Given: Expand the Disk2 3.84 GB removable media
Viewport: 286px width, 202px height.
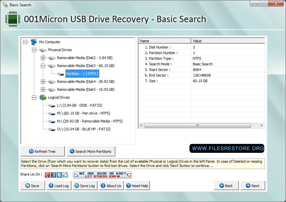Looking at the screenshot, I should click(x=43, y=58).
